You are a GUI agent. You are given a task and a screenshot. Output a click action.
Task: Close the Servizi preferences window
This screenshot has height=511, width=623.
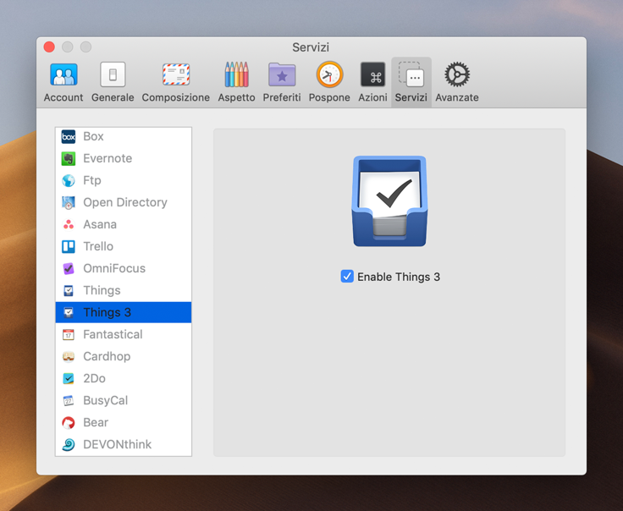point(49,47)
